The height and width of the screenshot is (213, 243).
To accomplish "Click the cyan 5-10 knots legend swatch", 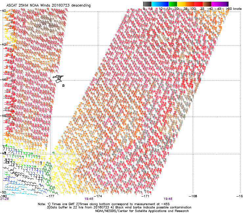I will pyautogui.click(x=156, y=4).
